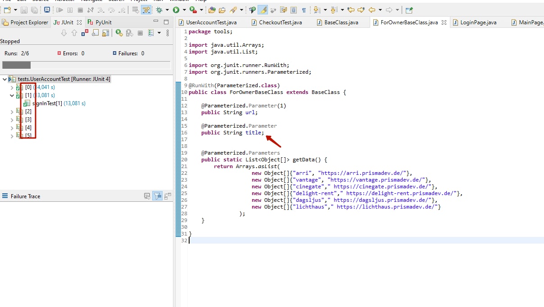The height and width of the screenshot is (307, 544).
Task: Open BaseClass.java editor tab
Action: [337, 22]
